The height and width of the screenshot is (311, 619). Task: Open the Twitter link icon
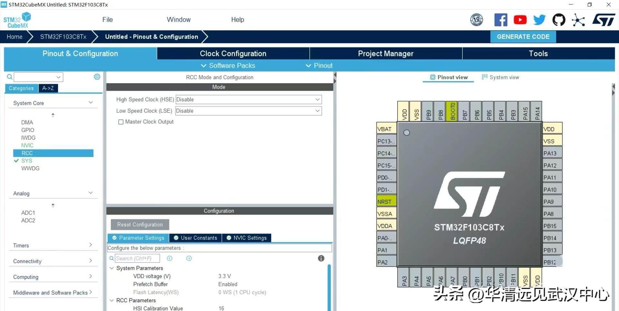pos(539,20)
